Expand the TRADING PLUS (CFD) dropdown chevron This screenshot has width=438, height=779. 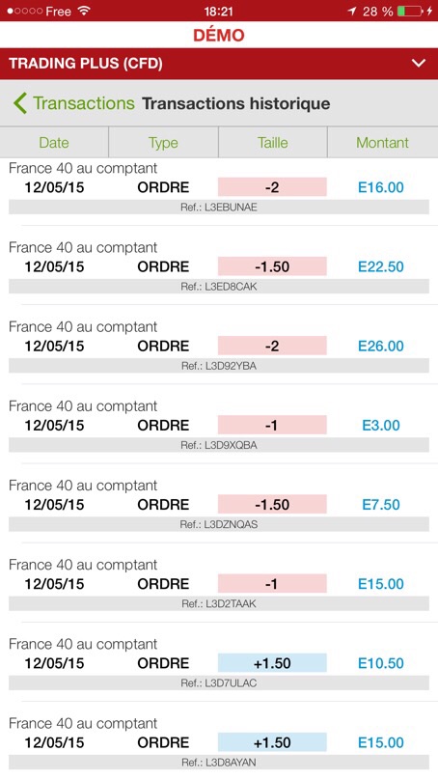[x=419, y=63]
